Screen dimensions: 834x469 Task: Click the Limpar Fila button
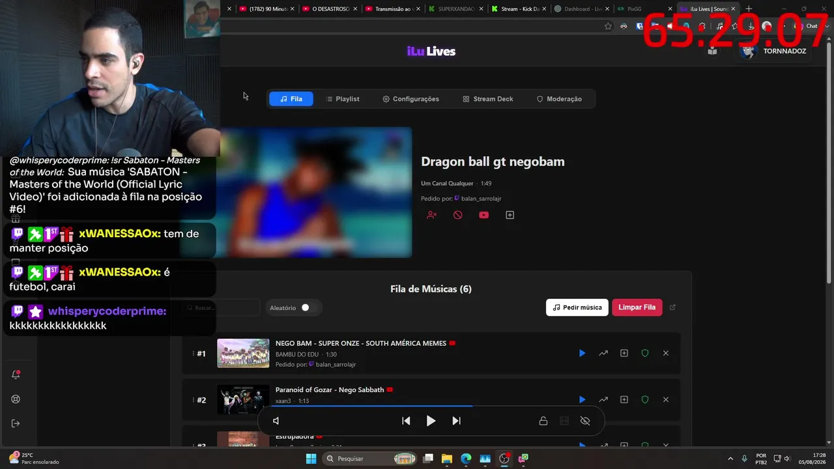(637, 307)
